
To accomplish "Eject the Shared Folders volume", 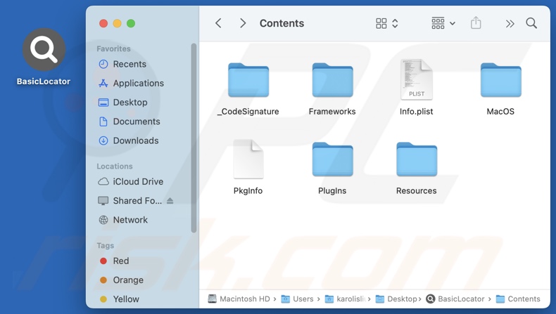I will 170,201.
